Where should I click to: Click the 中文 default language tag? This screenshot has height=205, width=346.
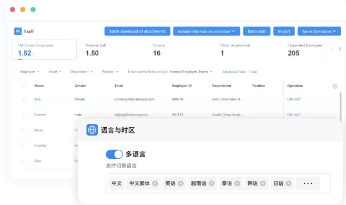(117, 183)
